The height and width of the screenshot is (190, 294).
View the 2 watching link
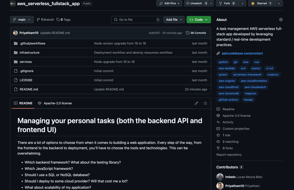(x=227, y=142)
